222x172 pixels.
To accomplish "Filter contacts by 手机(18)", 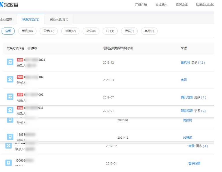I will click(x=27, y=31).
